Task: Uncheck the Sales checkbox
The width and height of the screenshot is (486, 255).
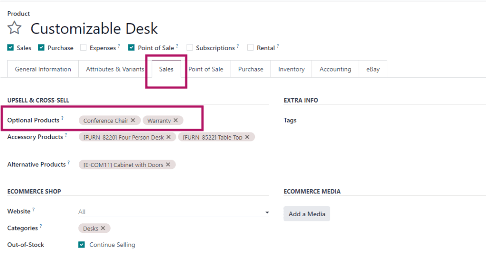Action: click(11, 48)
